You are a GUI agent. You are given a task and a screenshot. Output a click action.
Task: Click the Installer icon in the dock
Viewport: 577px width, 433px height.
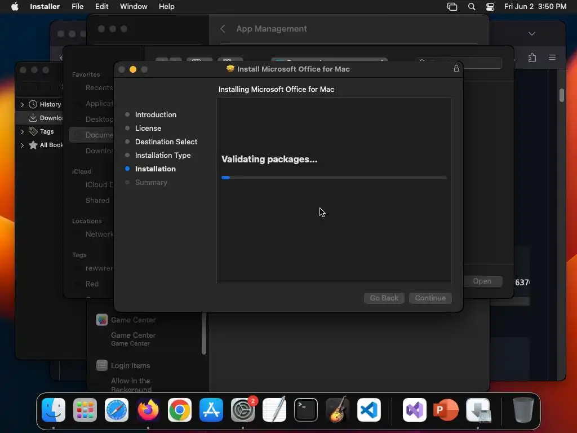[478, 409]
